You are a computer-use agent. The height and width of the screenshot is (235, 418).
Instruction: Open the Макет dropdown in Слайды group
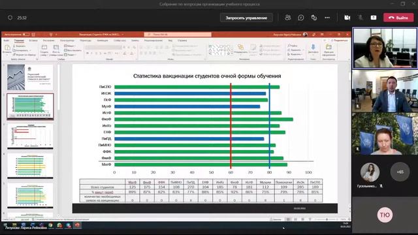click(x=70, y=46)
